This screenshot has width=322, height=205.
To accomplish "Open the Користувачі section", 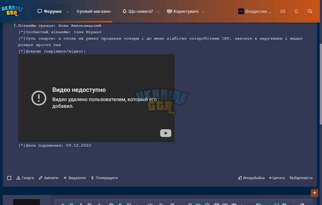I will [x=182, y=11].
